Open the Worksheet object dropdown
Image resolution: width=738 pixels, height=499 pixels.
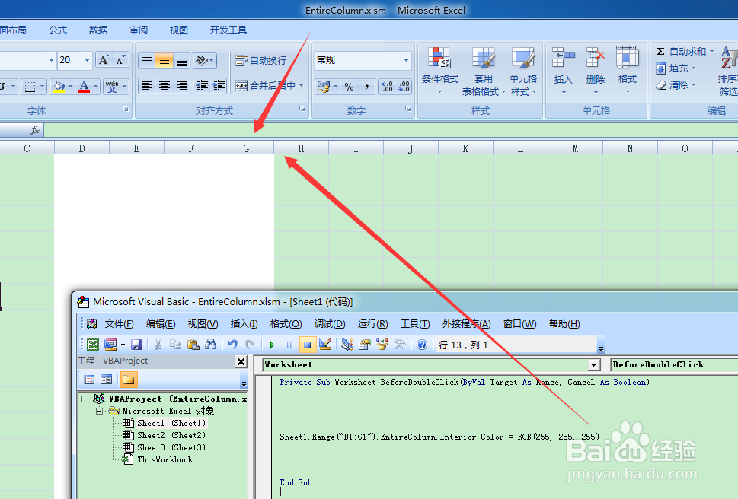[x=594, y=364]
